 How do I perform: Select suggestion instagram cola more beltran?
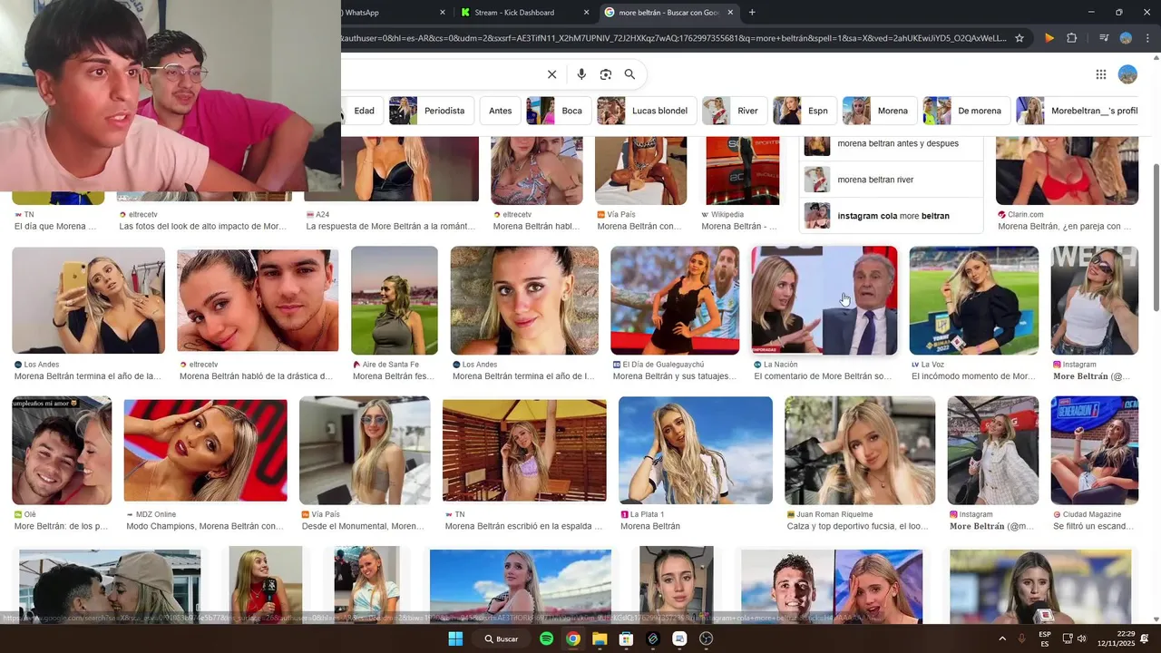(891, 216)
